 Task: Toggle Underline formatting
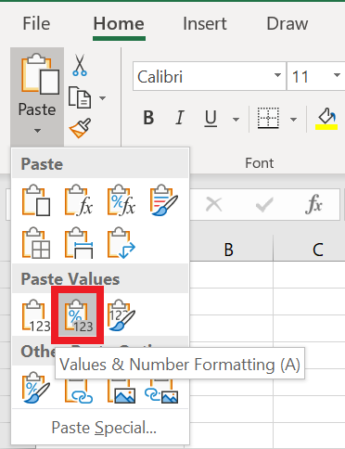[x=211, y=118]
